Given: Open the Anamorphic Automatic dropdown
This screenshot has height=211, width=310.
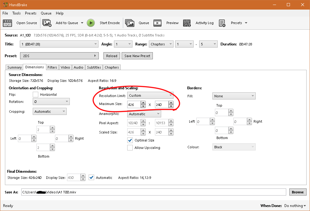Looking at the screenshot, I should click(x=144, y=114).
